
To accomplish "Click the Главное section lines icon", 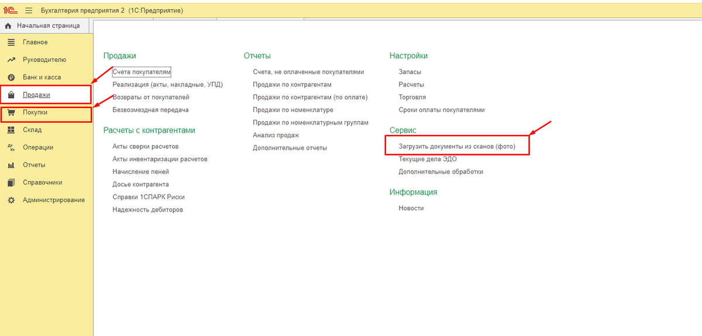I will [x=11, y=42].
